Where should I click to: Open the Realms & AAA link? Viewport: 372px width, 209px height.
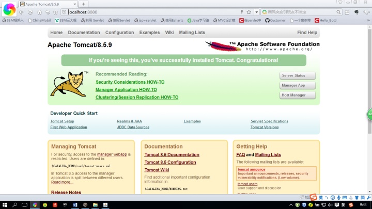(129, 121)
